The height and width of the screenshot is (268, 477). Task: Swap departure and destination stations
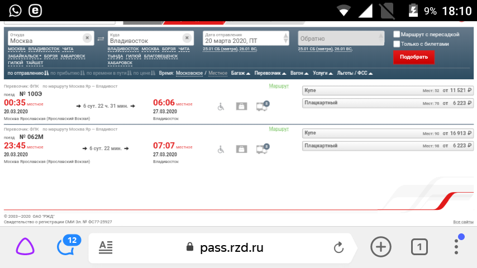click(x=101, y=39)
